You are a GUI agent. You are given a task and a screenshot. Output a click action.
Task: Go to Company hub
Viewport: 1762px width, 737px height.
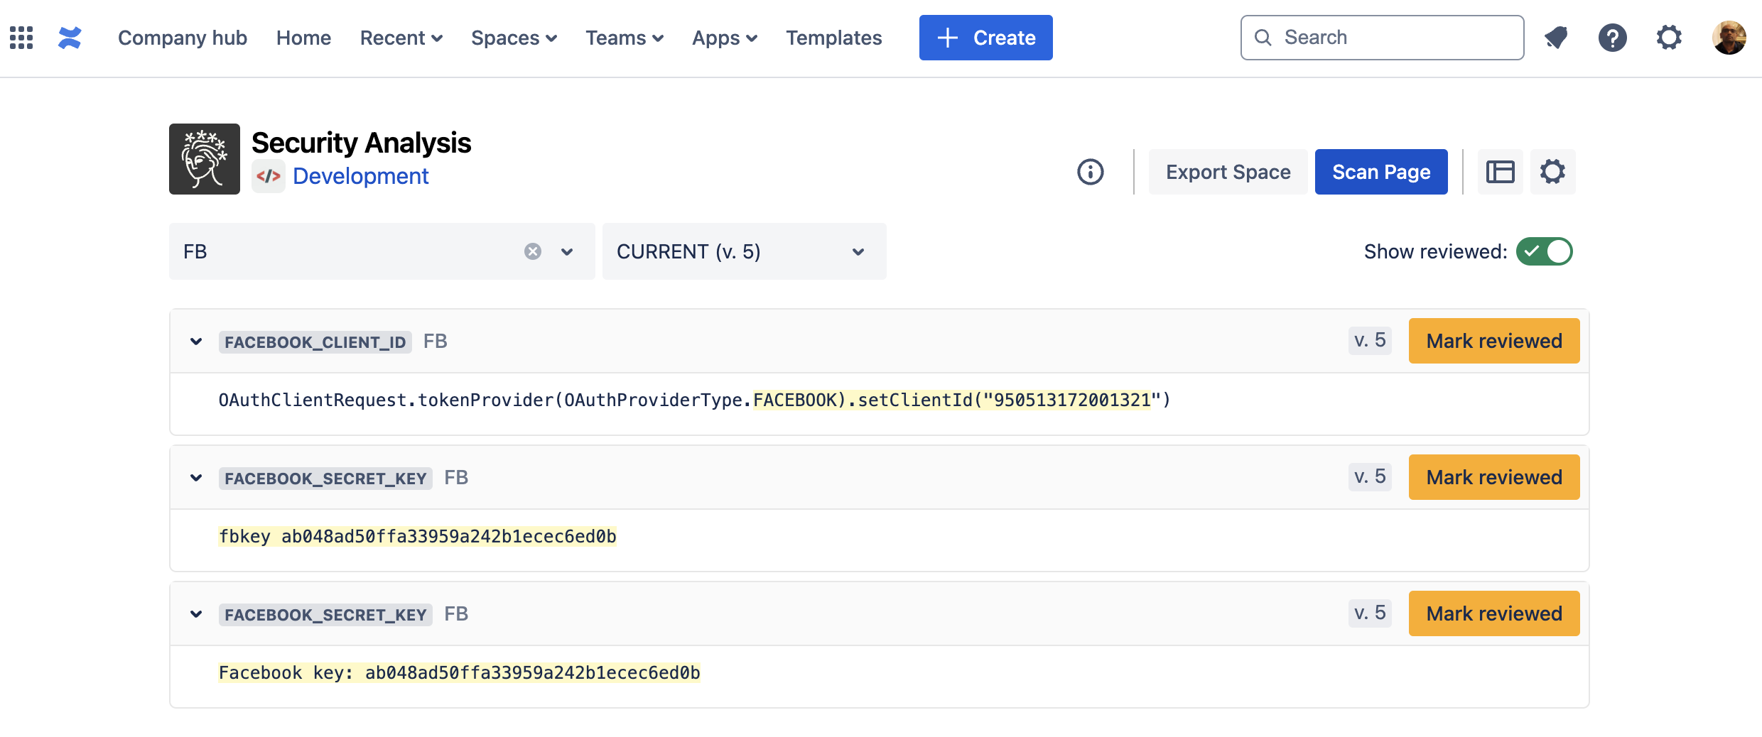click(183, 38)
